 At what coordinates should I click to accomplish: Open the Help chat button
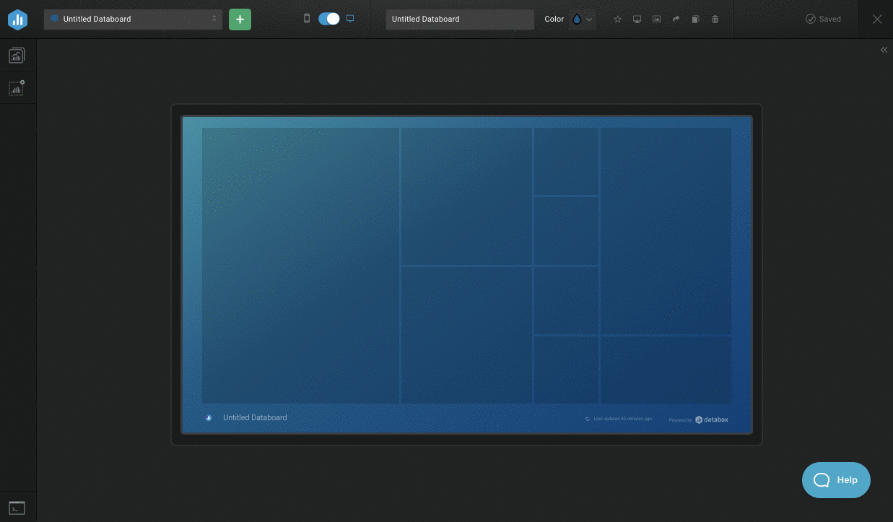coord(836,480)
